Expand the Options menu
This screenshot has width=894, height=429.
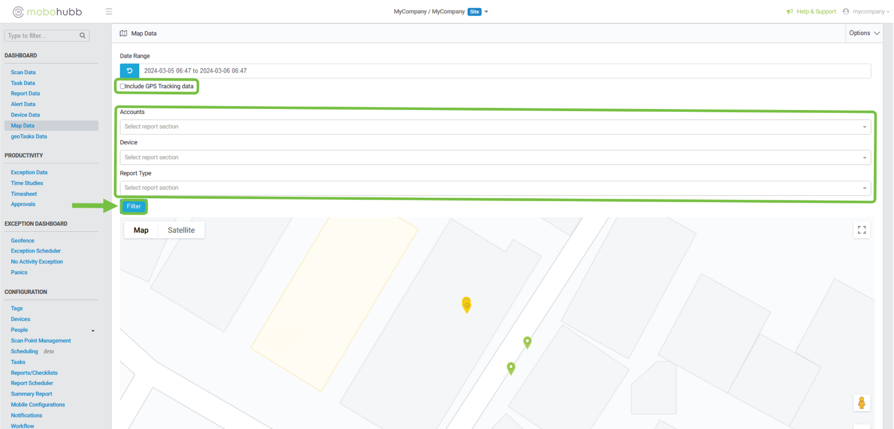pos(864,34)
